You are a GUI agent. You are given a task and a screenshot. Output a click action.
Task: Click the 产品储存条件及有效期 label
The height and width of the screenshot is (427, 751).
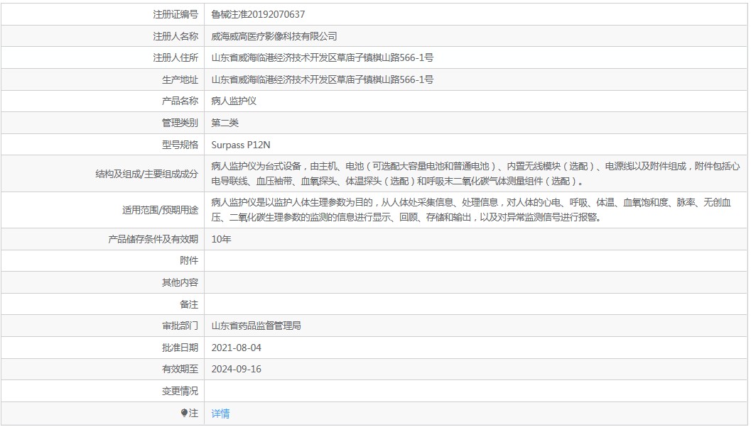153,239
